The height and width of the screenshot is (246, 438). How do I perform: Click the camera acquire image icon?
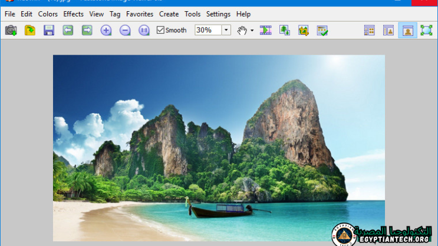coord(11,30)
